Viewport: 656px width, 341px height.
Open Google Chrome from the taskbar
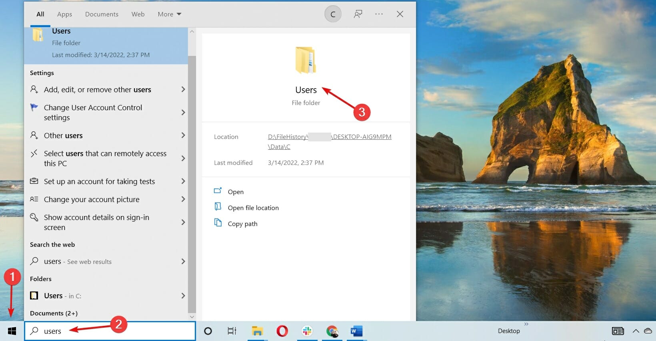332,331
